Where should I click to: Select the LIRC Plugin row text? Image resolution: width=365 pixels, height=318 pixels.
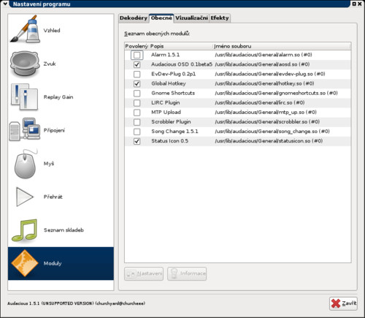[166, 102]
